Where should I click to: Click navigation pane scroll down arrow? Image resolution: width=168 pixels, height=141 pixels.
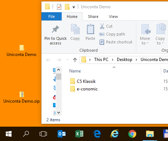click(58, 113)
